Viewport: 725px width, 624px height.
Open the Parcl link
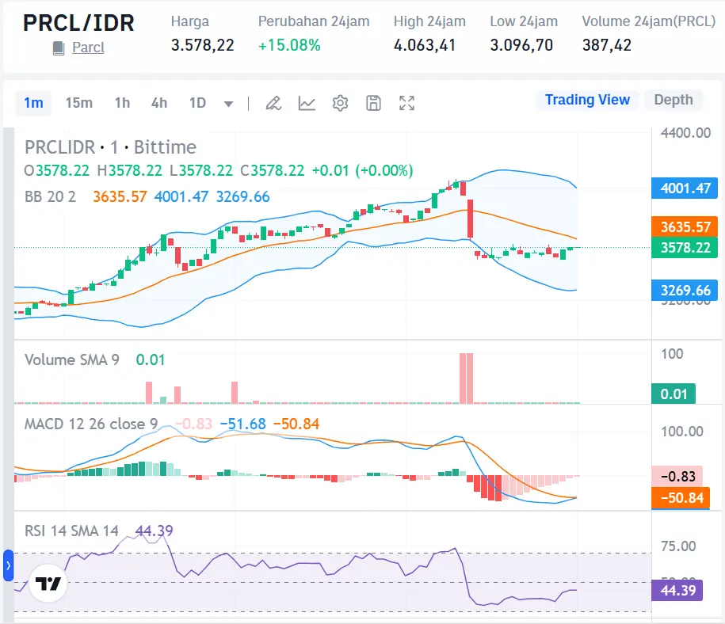click(87, 48)
